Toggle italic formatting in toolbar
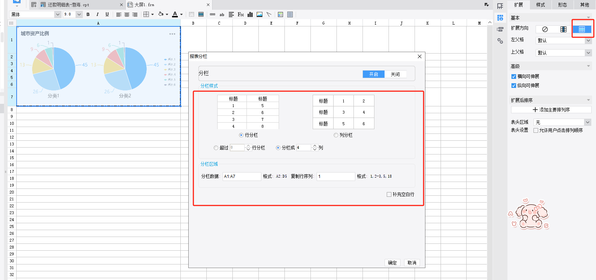This screenshot has width=596, height=280. coord(97,14)
